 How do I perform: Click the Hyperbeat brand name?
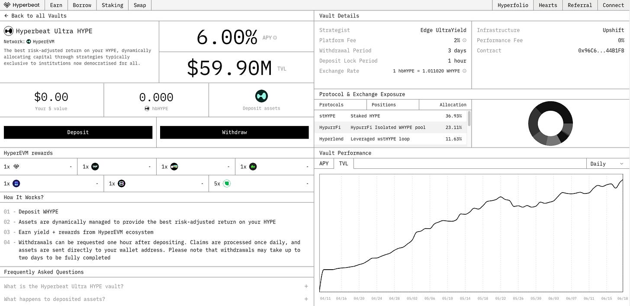coord(26,5)
